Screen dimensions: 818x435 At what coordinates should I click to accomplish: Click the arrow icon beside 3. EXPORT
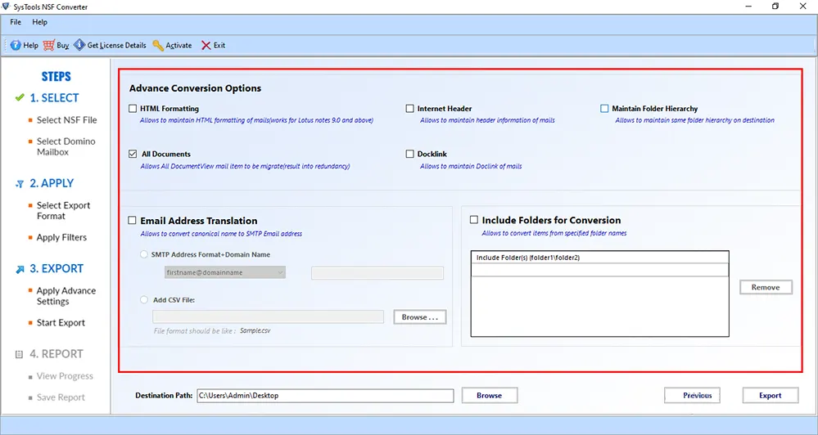point(20,269)
